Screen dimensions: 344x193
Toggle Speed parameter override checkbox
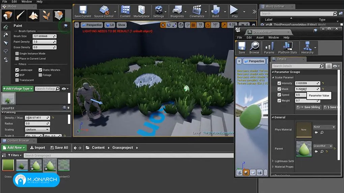tap(279, 95)
